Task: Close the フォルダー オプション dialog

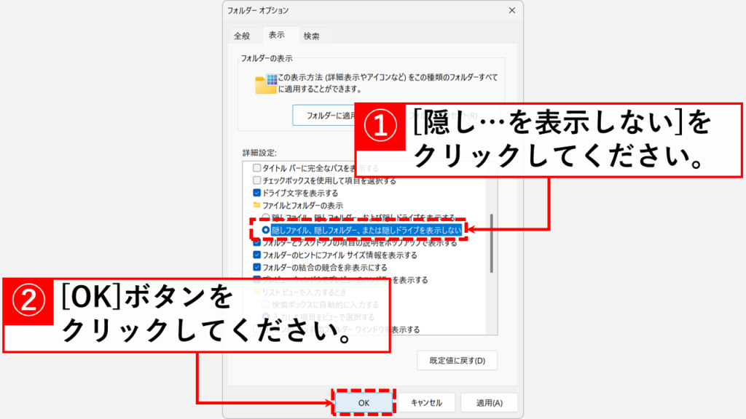Action: 512,10
